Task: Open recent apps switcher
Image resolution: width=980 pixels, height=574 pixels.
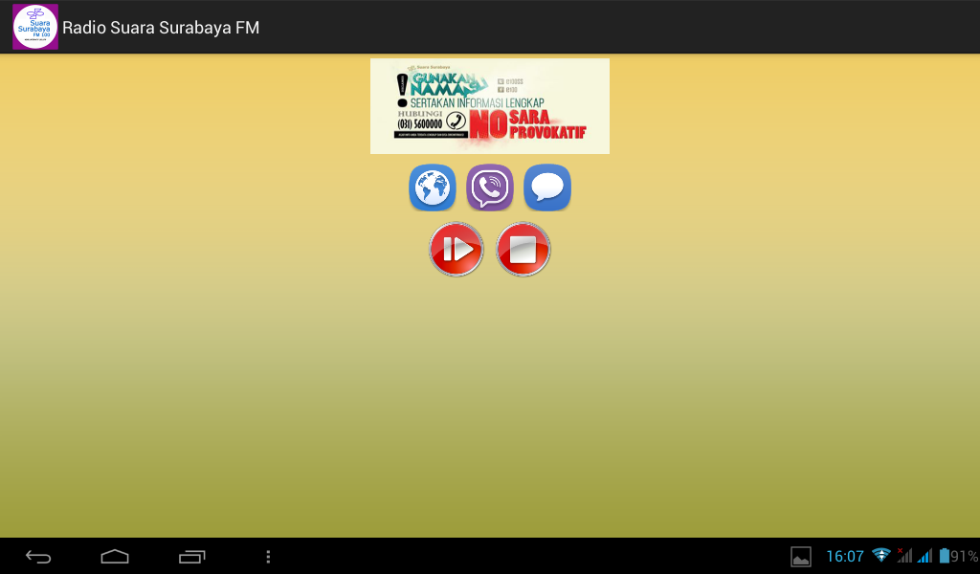Action: click(191, 557)
